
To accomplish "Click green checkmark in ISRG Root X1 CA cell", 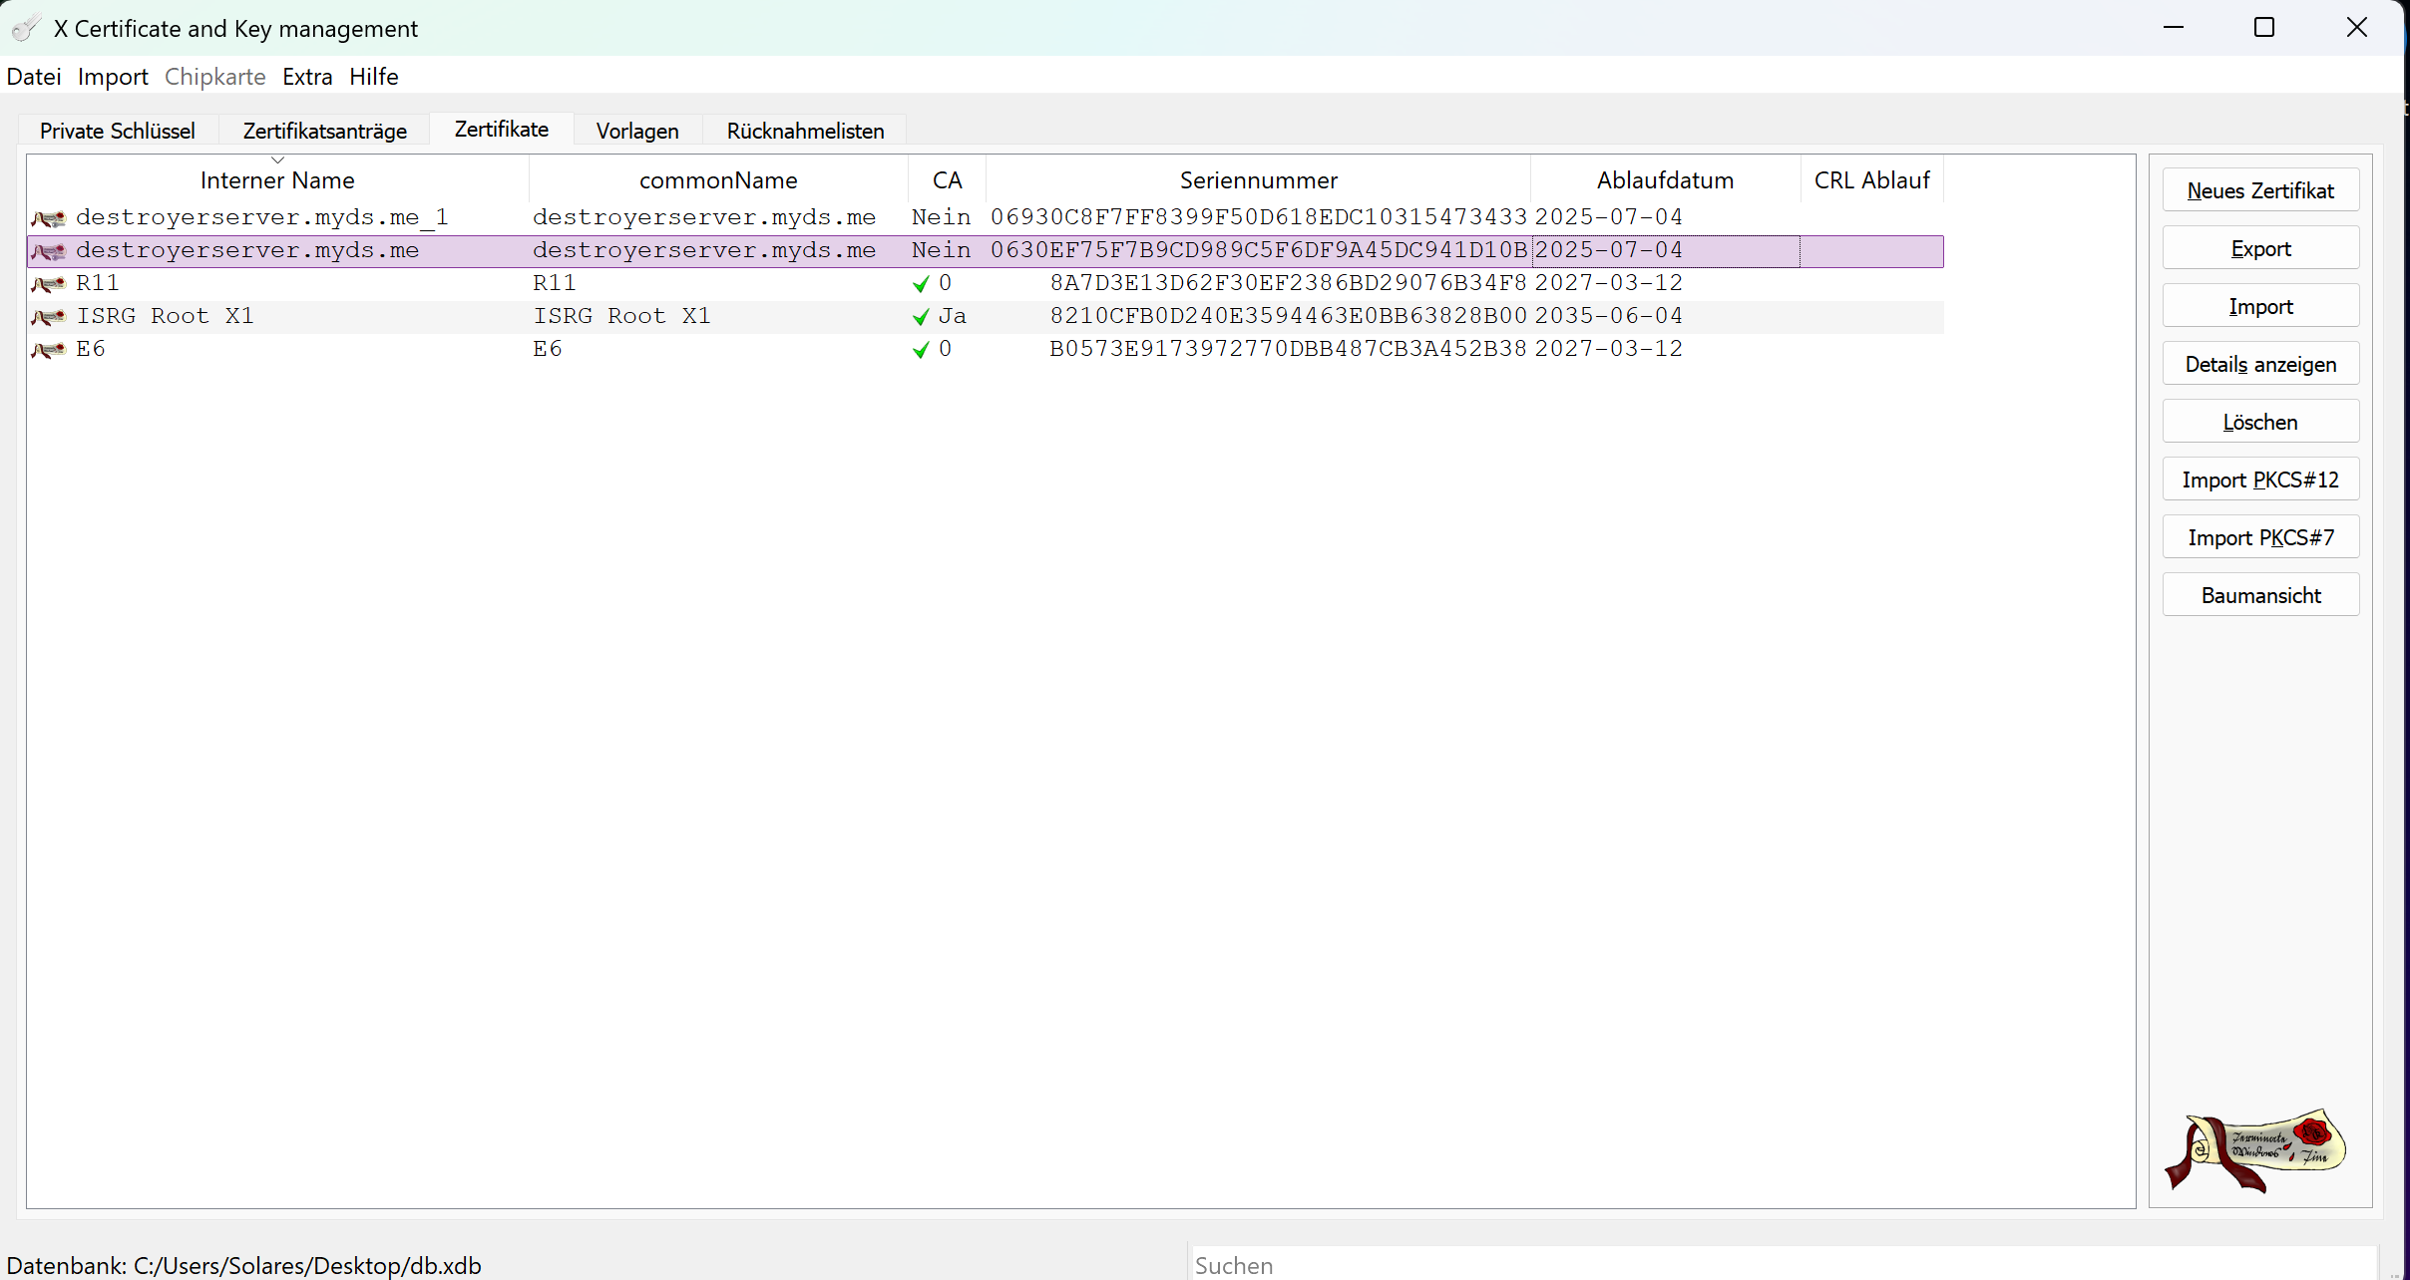I will 921,317.
